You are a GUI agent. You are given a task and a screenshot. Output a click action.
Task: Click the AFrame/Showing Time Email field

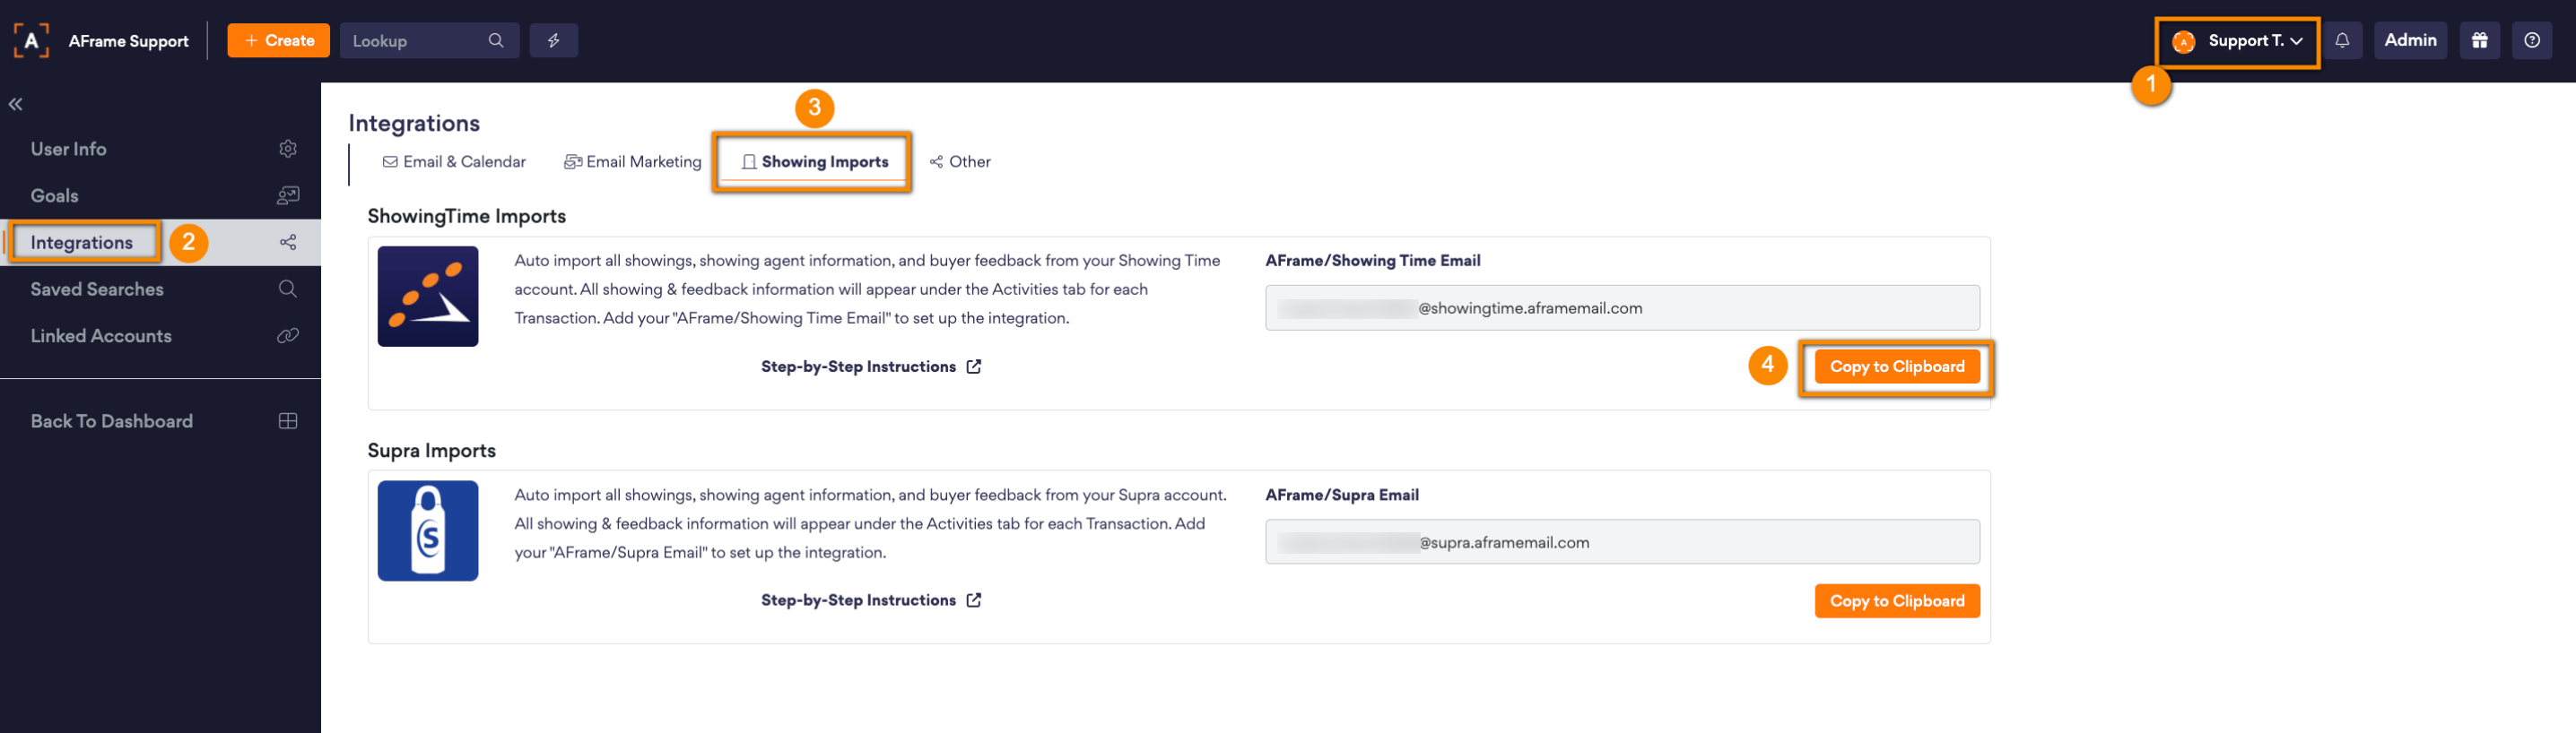[x=1622, y=307]
